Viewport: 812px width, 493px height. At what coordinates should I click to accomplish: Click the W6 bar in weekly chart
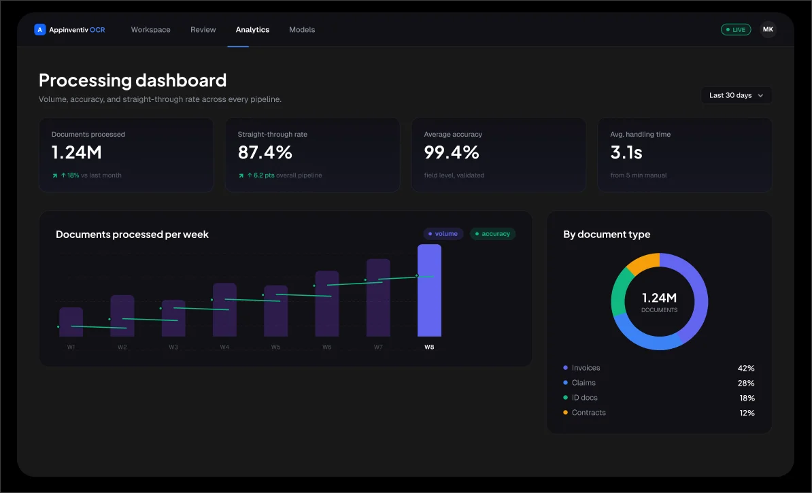click(x=326, y=303)
